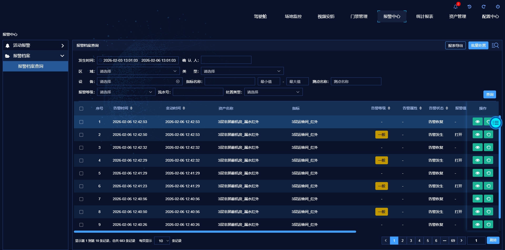Screen dimensions: 505x250
Task: Click the hand handle icon for row 4
Action: click(488, 160)
